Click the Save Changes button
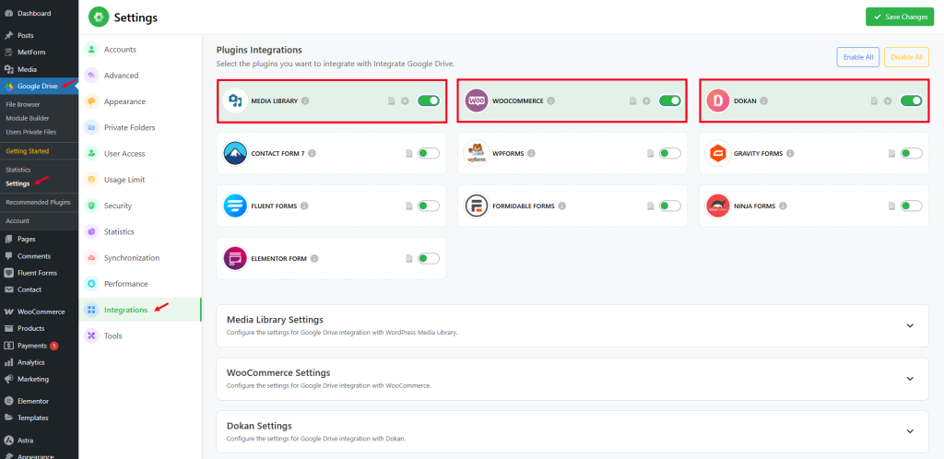This screenshot has width=944, height=459. [900, 17]
